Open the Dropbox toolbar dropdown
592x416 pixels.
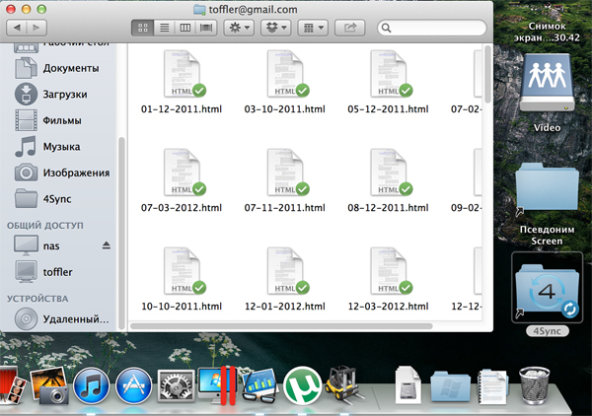coord(277,31)
